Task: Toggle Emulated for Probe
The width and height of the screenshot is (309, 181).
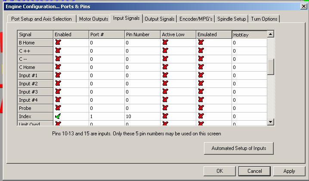Action: [x=201, y=108]
